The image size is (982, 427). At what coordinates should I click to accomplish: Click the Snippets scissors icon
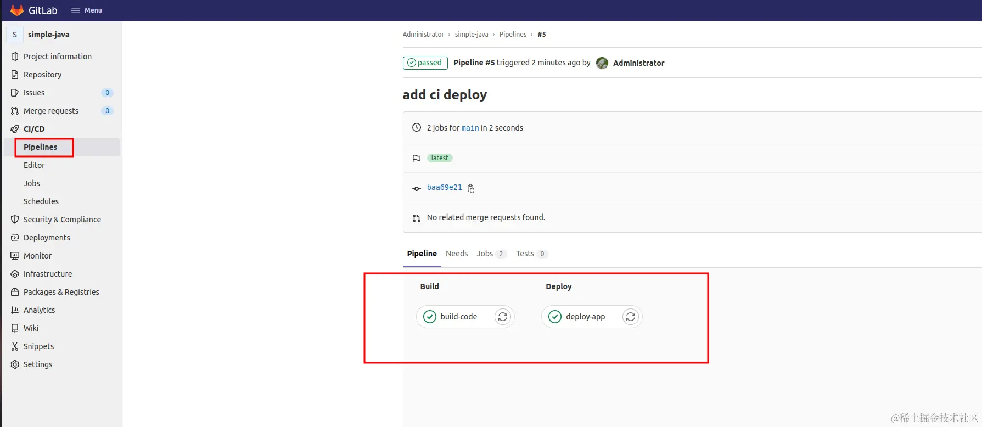coord(15,346)
